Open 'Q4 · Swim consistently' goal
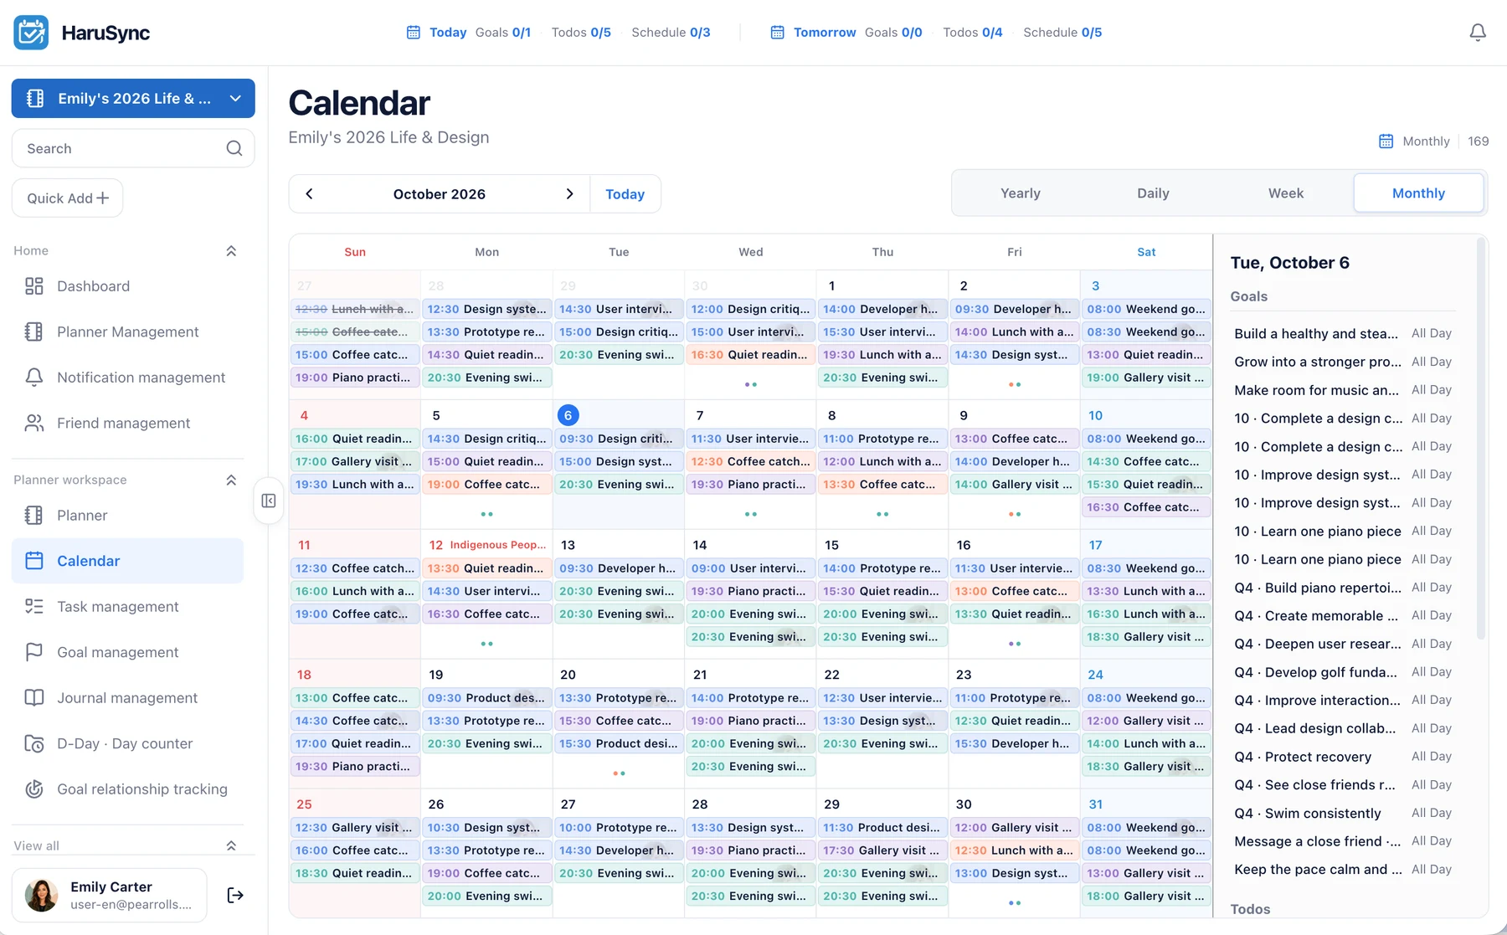1507x935 pixels. [x=1343, y=813]
